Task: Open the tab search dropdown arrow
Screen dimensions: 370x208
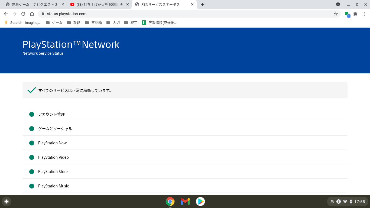Action: [x=338, y=4]
